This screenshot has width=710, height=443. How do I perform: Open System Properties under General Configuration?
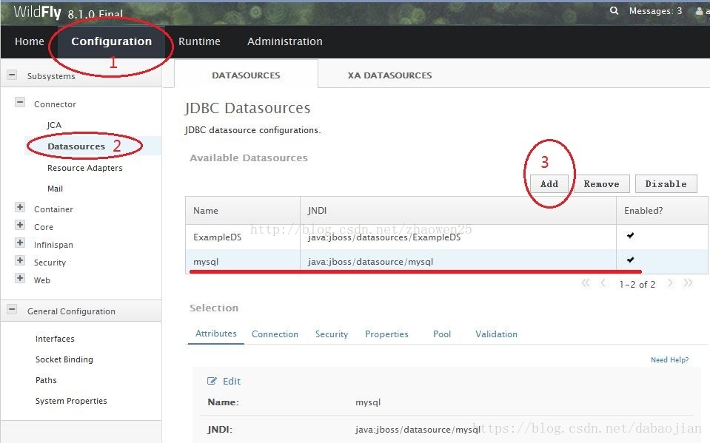(71, 401)
